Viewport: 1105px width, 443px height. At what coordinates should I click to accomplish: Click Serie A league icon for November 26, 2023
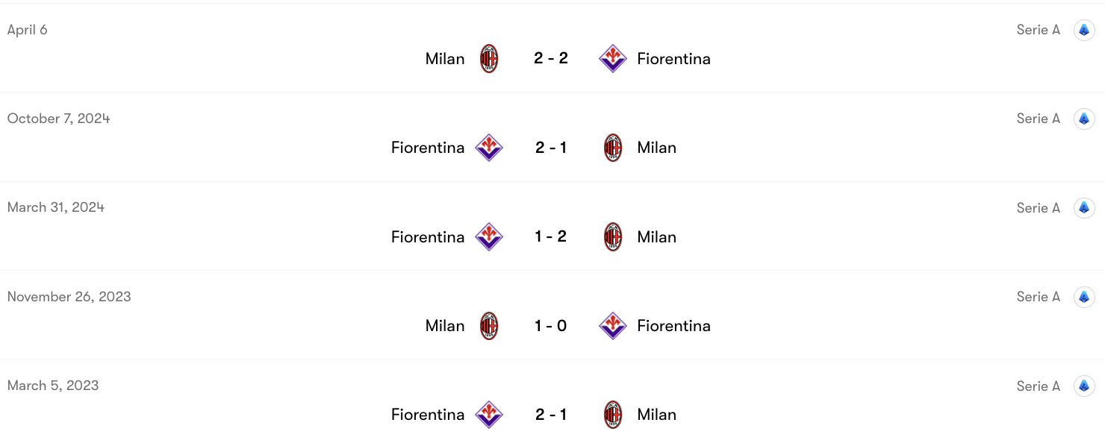1084,298
